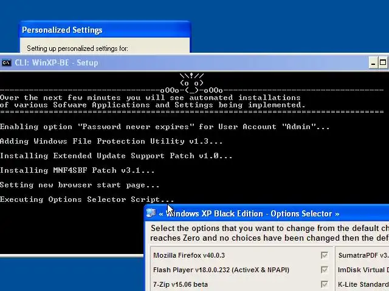Minimize the CLI WinXP-BE Setup window
The width and height of the screenshot is (389, 291).
373,63
